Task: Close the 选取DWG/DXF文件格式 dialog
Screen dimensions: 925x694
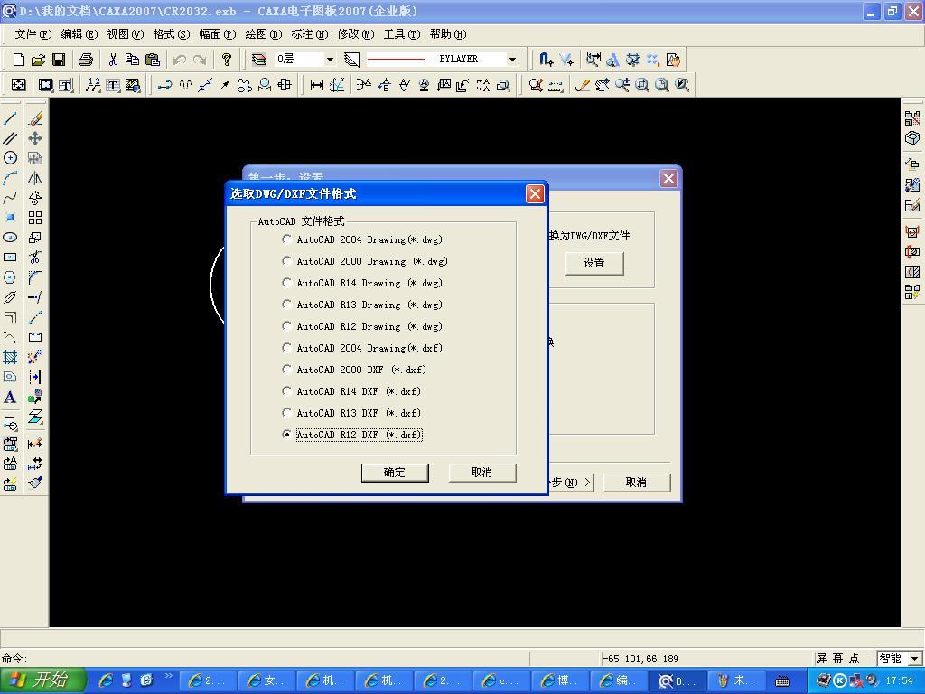Action: point(535,193)
